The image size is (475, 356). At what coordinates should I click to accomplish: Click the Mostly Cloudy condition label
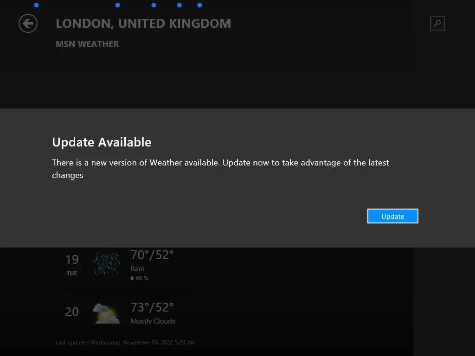tap(153, 321)
